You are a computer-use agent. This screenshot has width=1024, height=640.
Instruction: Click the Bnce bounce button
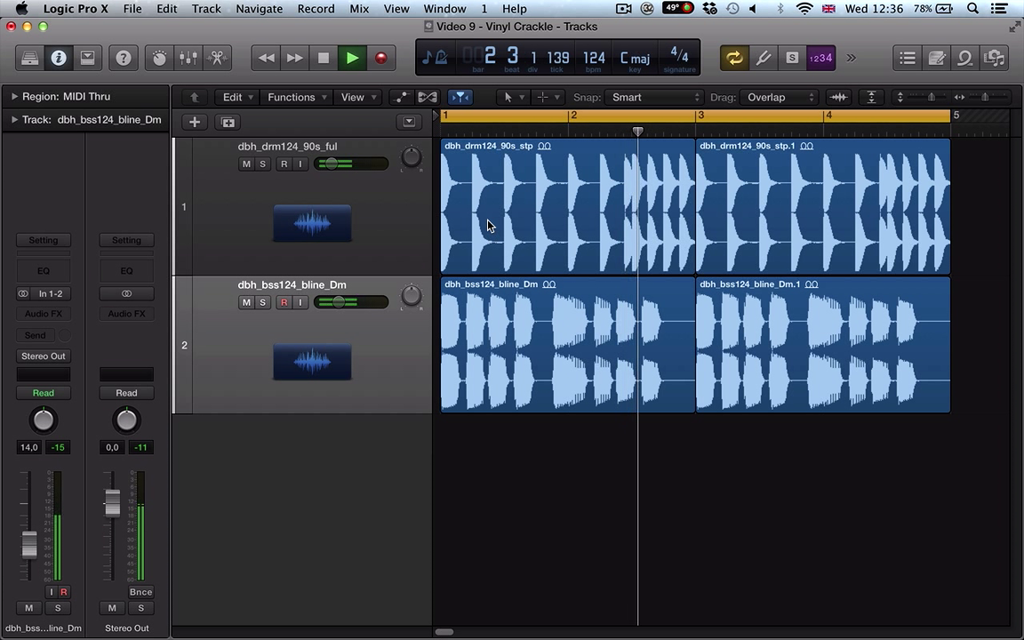[x=140, y=592]
